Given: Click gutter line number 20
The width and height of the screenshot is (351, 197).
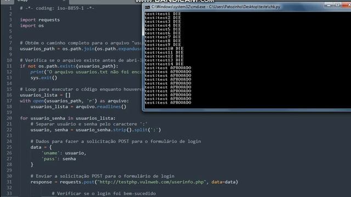Looking at the screenshot, I should coord(9,118).
